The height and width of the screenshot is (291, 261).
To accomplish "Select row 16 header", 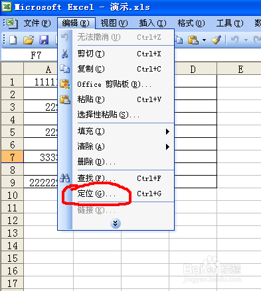I will [x=13, y=270].
